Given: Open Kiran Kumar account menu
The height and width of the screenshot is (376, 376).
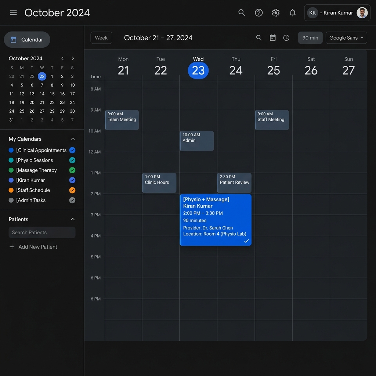Looking at the screenshot, I should click(x=337, y=13).
